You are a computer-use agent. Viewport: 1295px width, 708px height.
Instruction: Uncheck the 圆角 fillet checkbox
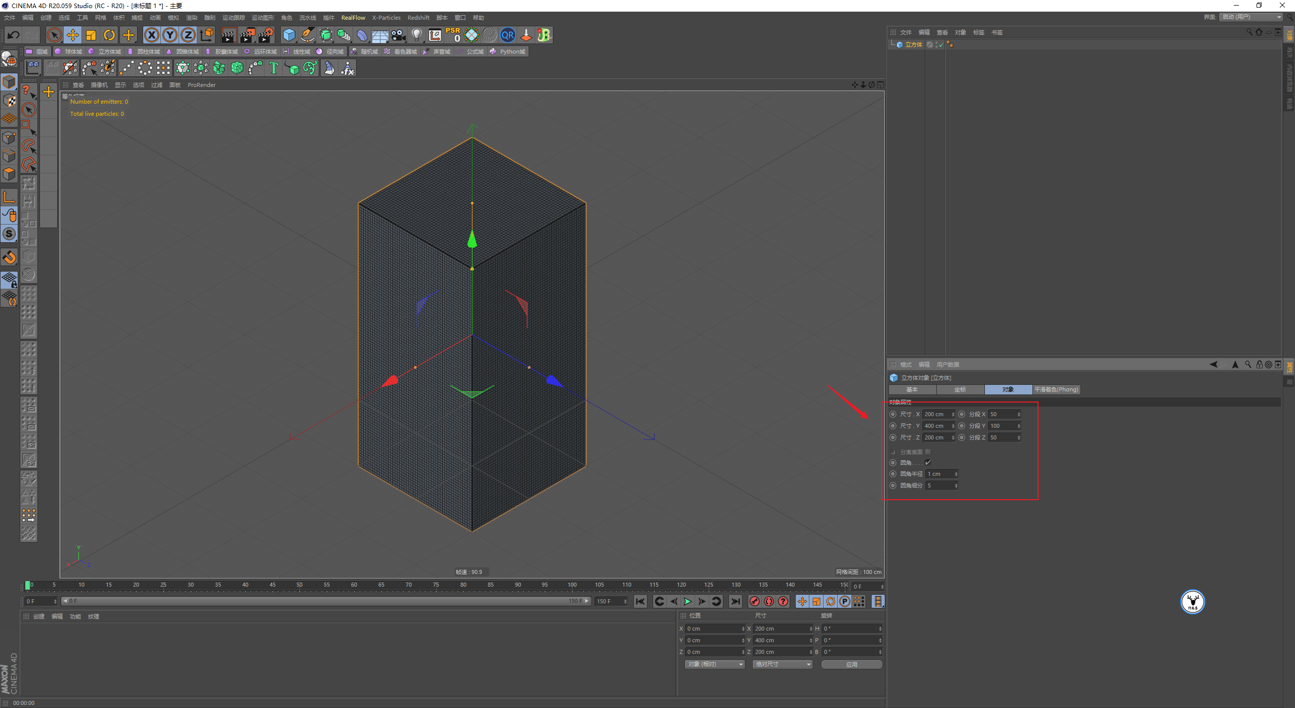coord(928,463)
